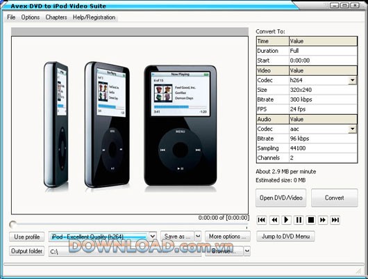Click the iPod video preview area
This screenshot has width=368, height=279.
(x=130, y=125)
